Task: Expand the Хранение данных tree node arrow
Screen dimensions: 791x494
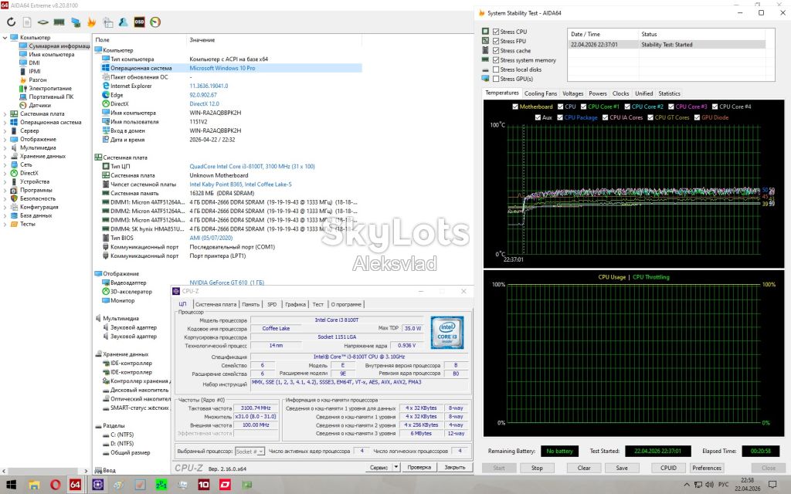Action: (x=5, y=156)
